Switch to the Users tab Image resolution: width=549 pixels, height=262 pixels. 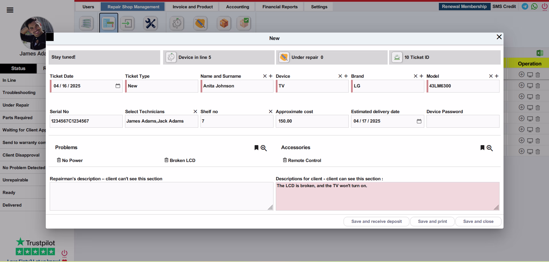(x=88, y=7)
